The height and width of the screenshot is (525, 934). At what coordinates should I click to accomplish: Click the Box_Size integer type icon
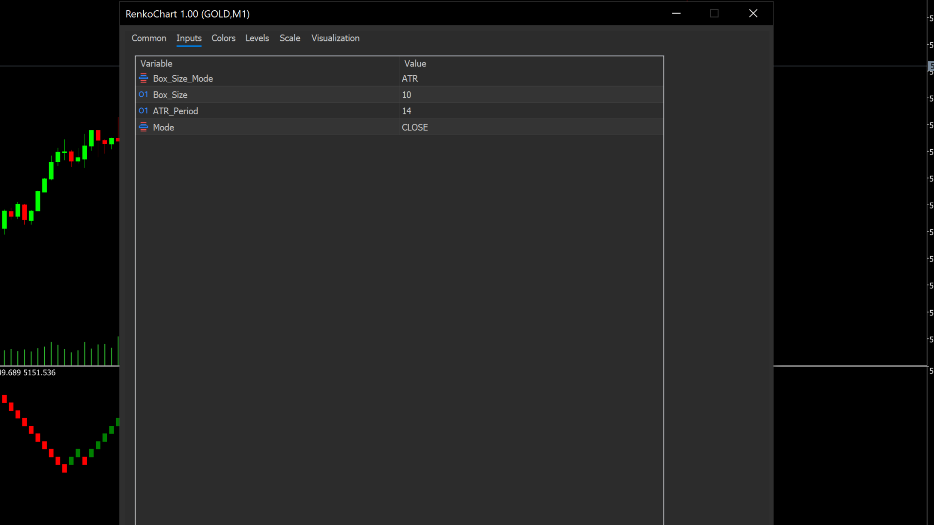pos(144,95)
